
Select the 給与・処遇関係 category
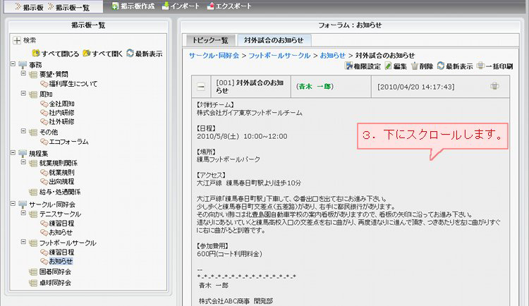[x=60, y=192]
